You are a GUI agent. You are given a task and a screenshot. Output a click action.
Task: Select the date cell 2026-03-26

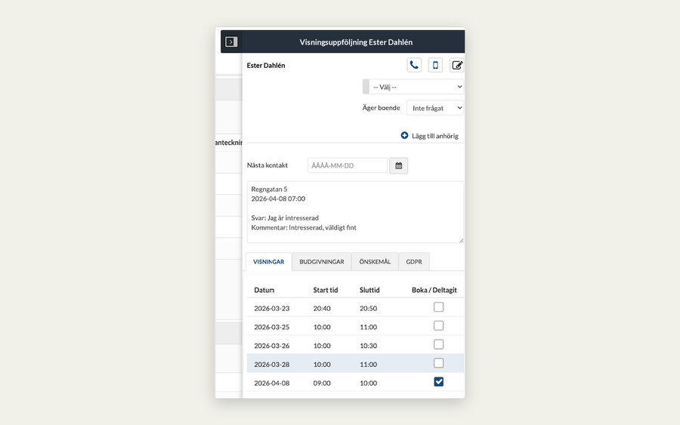click(271, 346)
